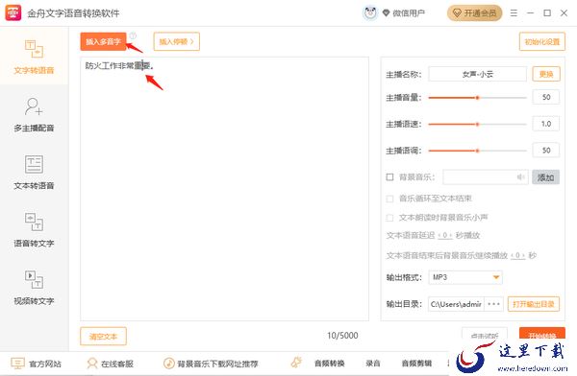
Task: Open the 音频剪辑 tool in the bottom bar
Action: pos(416,364)
